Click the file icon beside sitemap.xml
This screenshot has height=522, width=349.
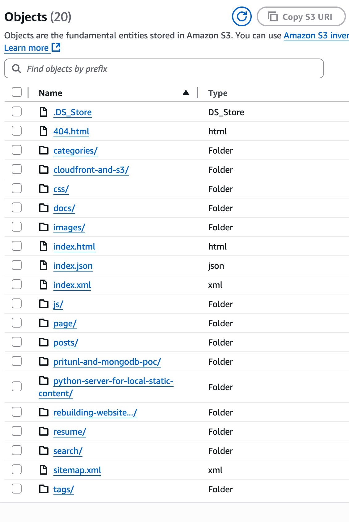click(x=44, y=470)
